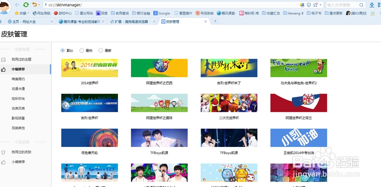Expand the 银行金融 bookmark folder
Viewport: 381px width, 187px height.
pyautogui.click(x=141, y=13)
